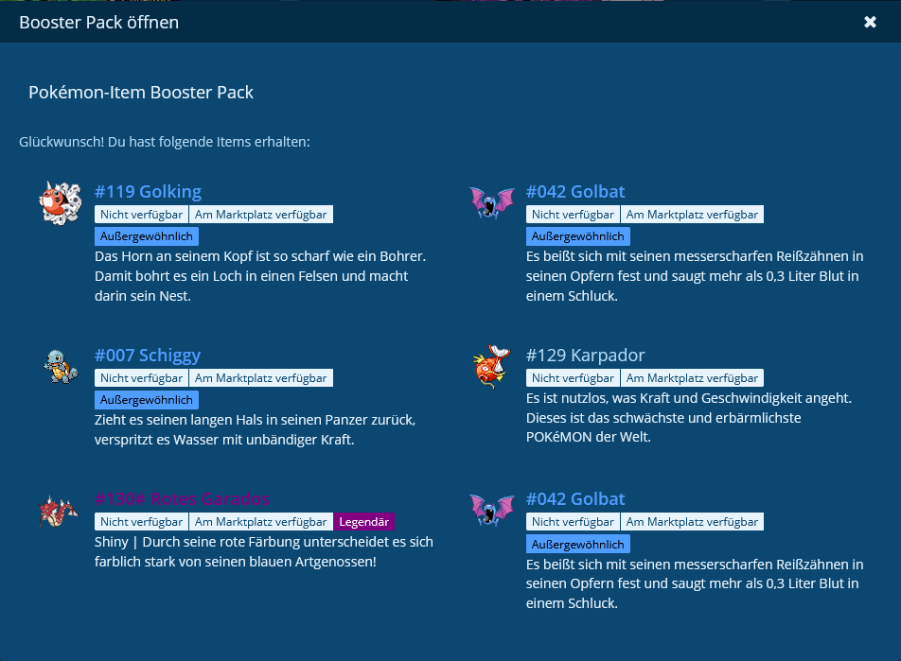Screen dimensions: 901x661
Task: Open the #119 Golking item link
Action: click(x=148, y=192)
